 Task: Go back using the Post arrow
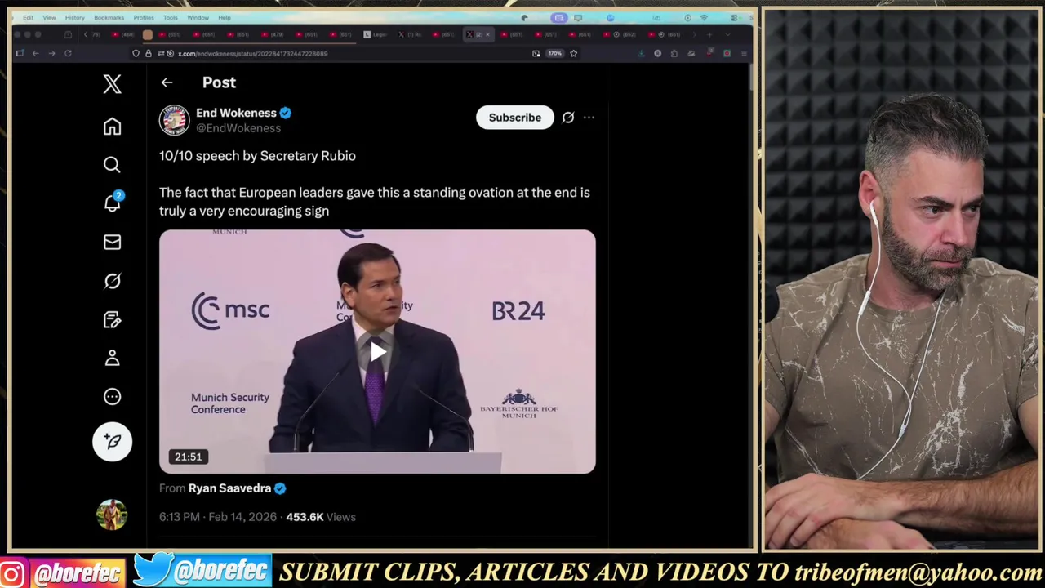(167, 82)
